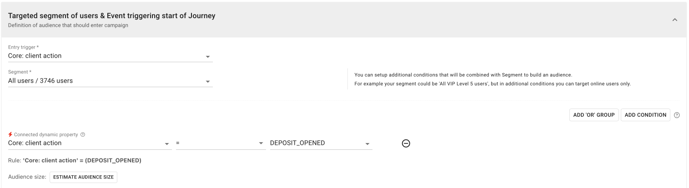Click the operator dropdown arrow beside equals
689x188 pixels.
261,143
